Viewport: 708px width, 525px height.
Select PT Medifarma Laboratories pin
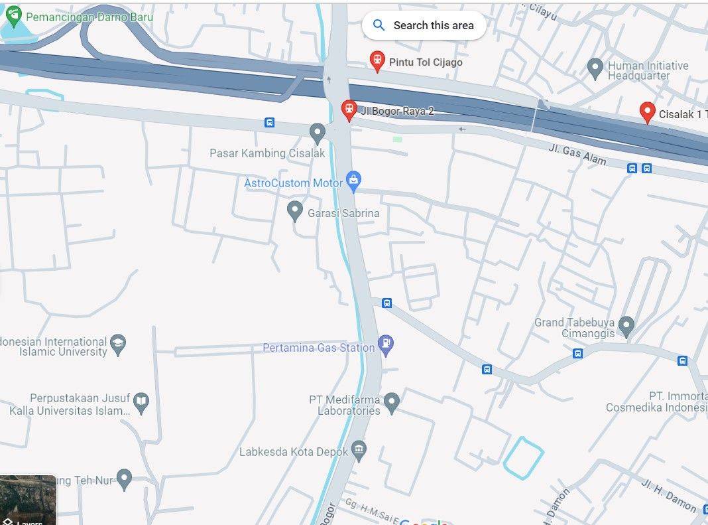pyautogui.click(x=392, y=404)
